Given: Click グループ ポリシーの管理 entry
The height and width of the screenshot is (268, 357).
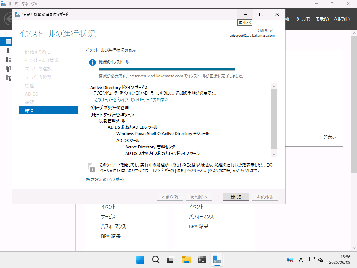Looking at the screenshot, I should point(109,107).
